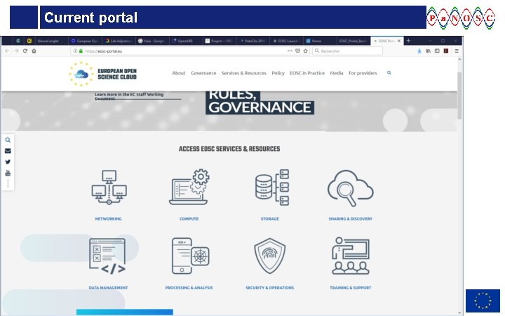Open the Governance menu
Image resolution: width=505 pixels, height=316 pixels.
pyautogui.click(x=203, y=73)
